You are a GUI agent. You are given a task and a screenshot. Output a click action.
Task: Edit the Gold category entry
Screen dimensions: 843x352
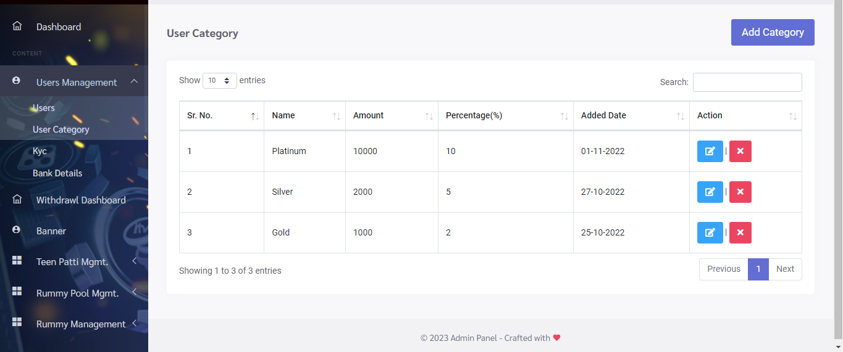(x=710, y=232)
